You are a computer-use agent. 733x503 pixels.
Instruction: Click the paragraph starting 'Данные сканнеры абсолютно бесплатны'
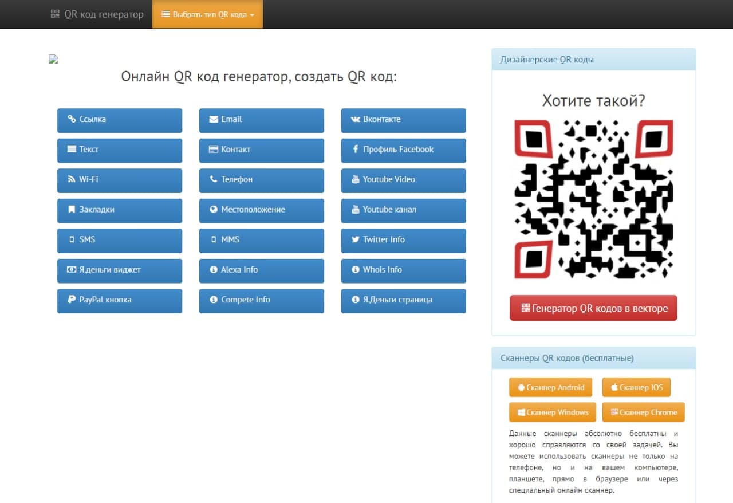pyautogui.click(x=593, y=462)
